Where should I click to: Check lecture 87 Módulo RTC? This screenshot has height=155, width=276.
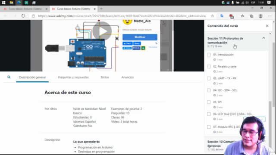point(209,127)
